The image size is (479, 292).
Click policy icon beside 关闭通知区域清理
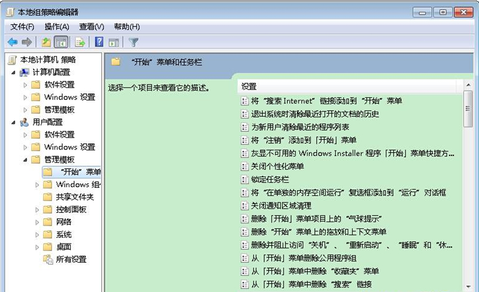(x=244, y=206)
